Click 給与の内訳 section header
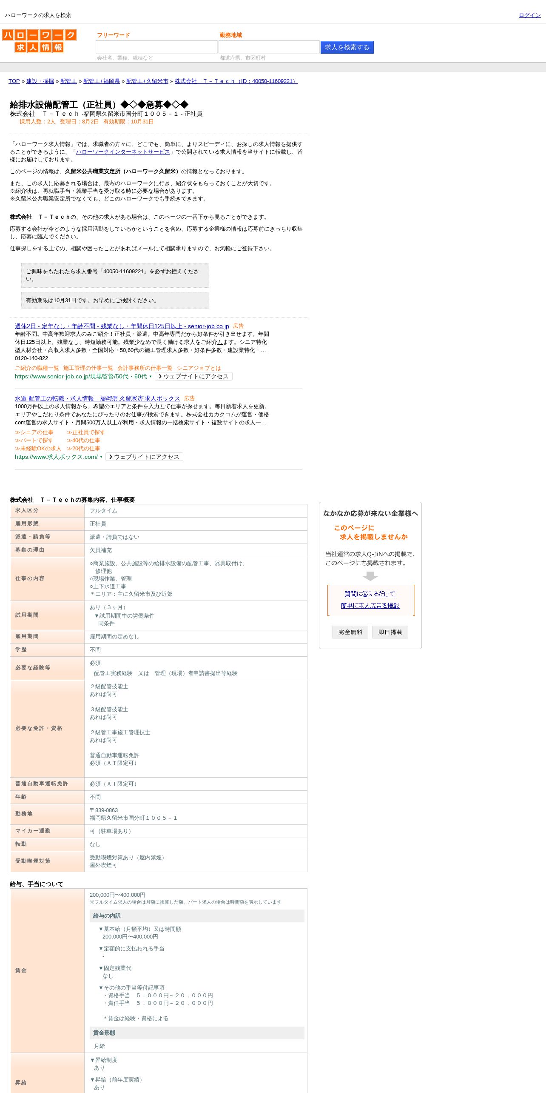This screenshot has height=1093, width=546. [197, 916]
